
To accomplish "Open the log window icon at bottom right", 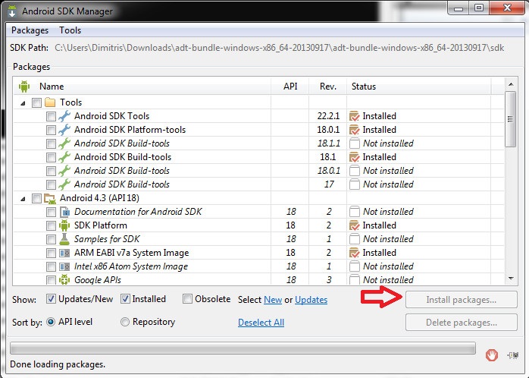I will click(513, 354).
